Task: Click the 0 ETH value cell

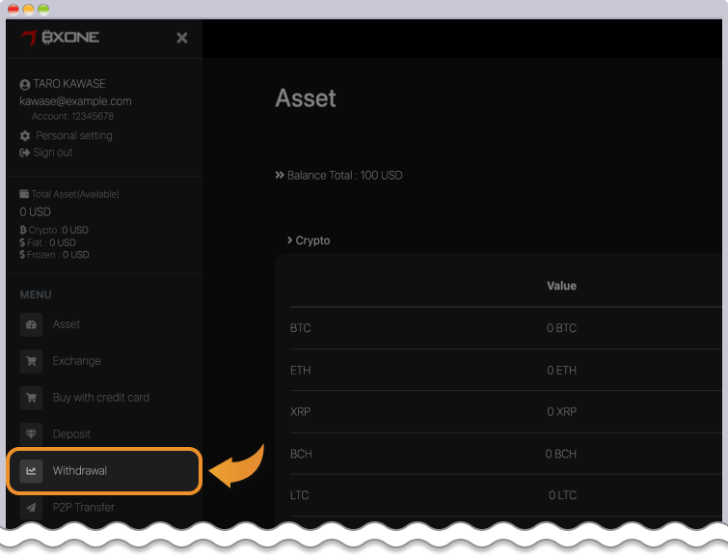Action: (562, 370)
